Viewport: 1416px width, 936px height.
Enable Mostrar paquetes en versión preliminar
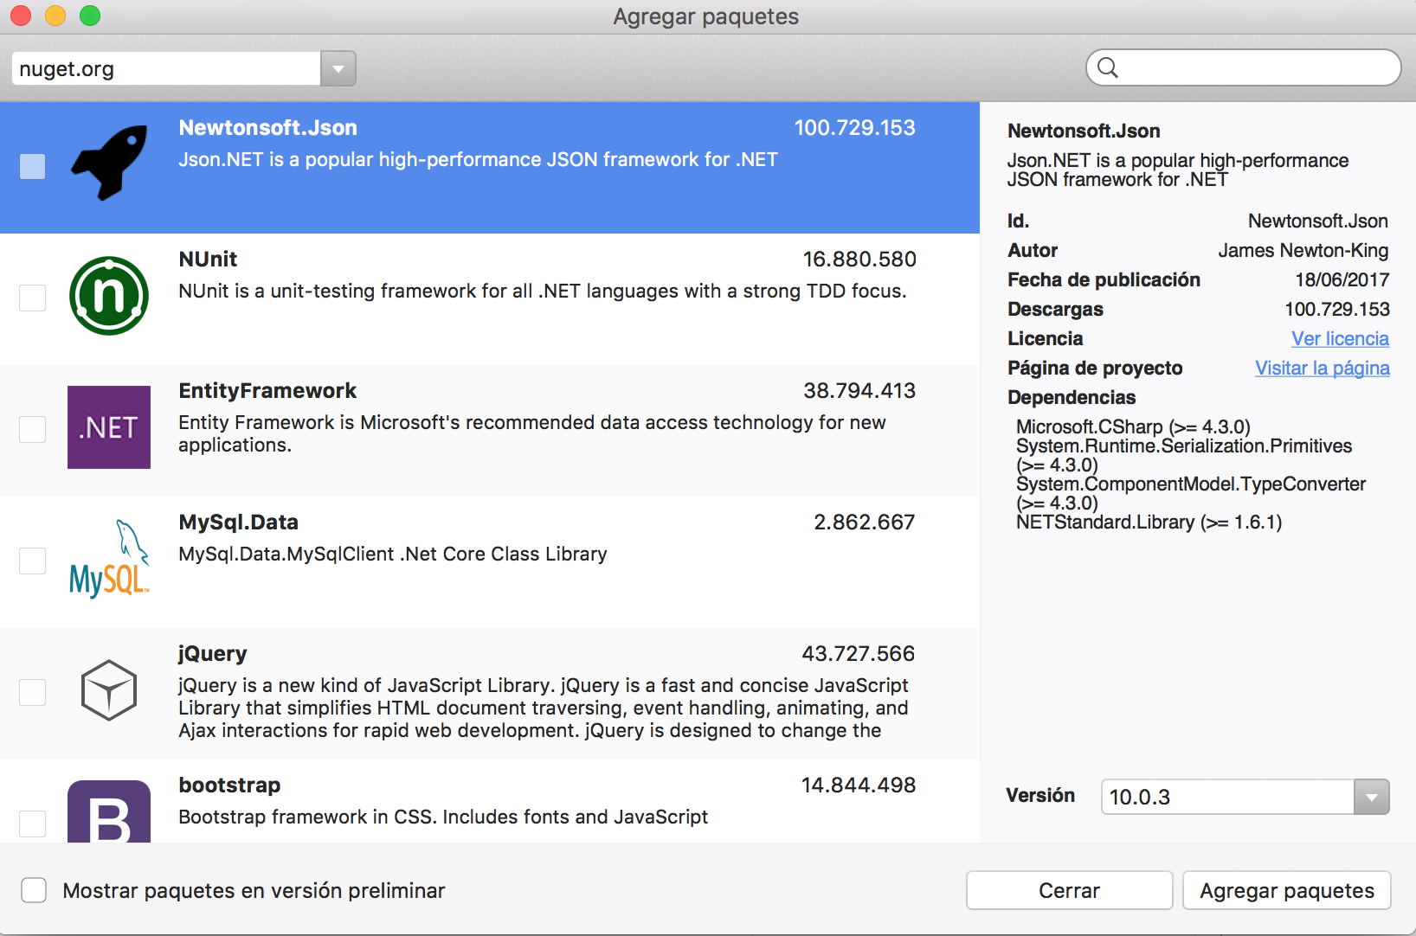click(34, 890)
